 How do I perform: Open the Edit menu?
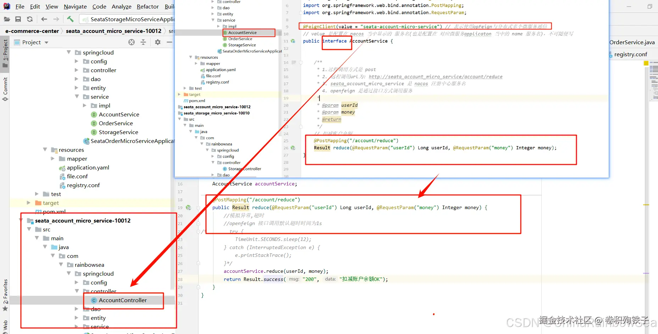(35, 6)
